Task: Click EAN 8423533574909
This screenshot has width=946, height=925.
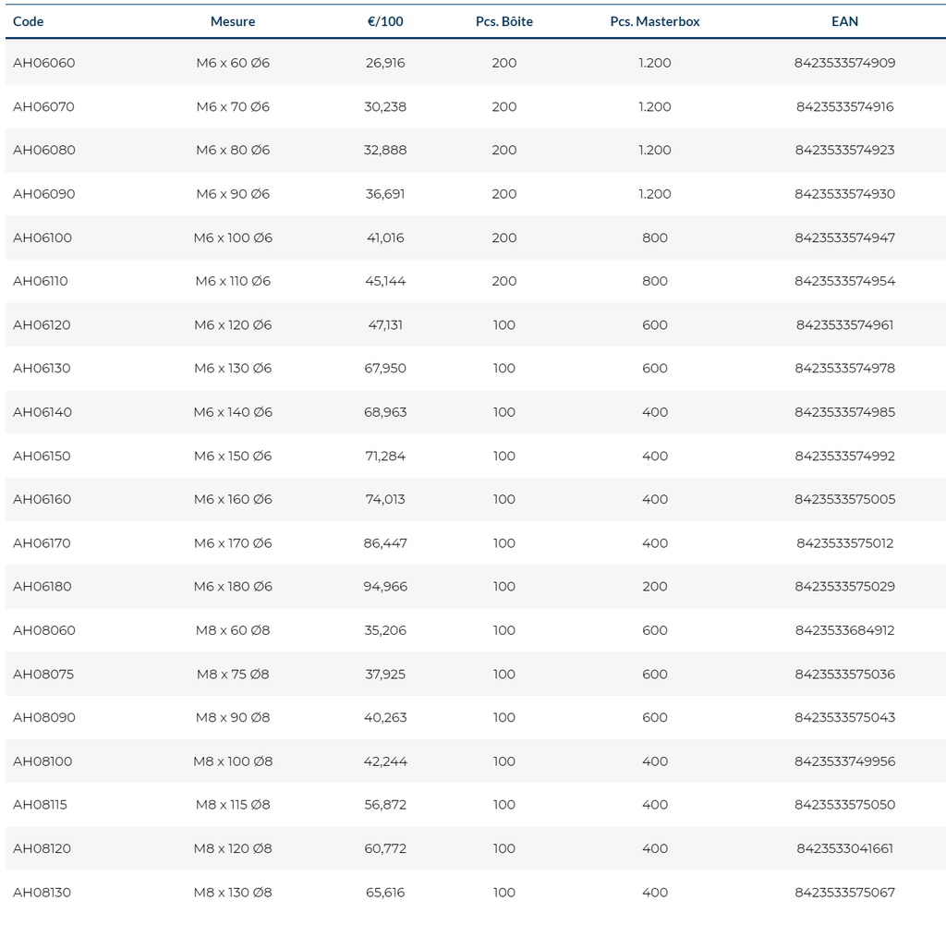Action: point(844,63)
